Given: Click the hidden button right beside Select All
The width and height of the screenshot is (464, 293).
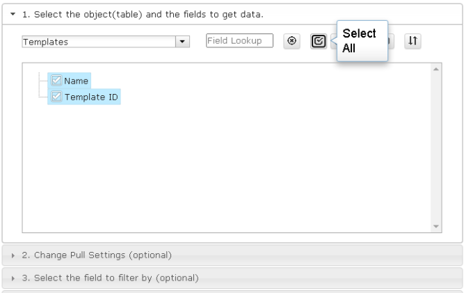Looking at the screenshot, I should pyautogui.click(x=333, y=41).
